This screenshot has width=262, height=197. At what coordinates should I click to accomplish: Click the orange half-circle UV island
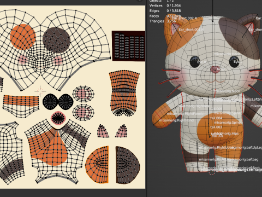point(97,165)
